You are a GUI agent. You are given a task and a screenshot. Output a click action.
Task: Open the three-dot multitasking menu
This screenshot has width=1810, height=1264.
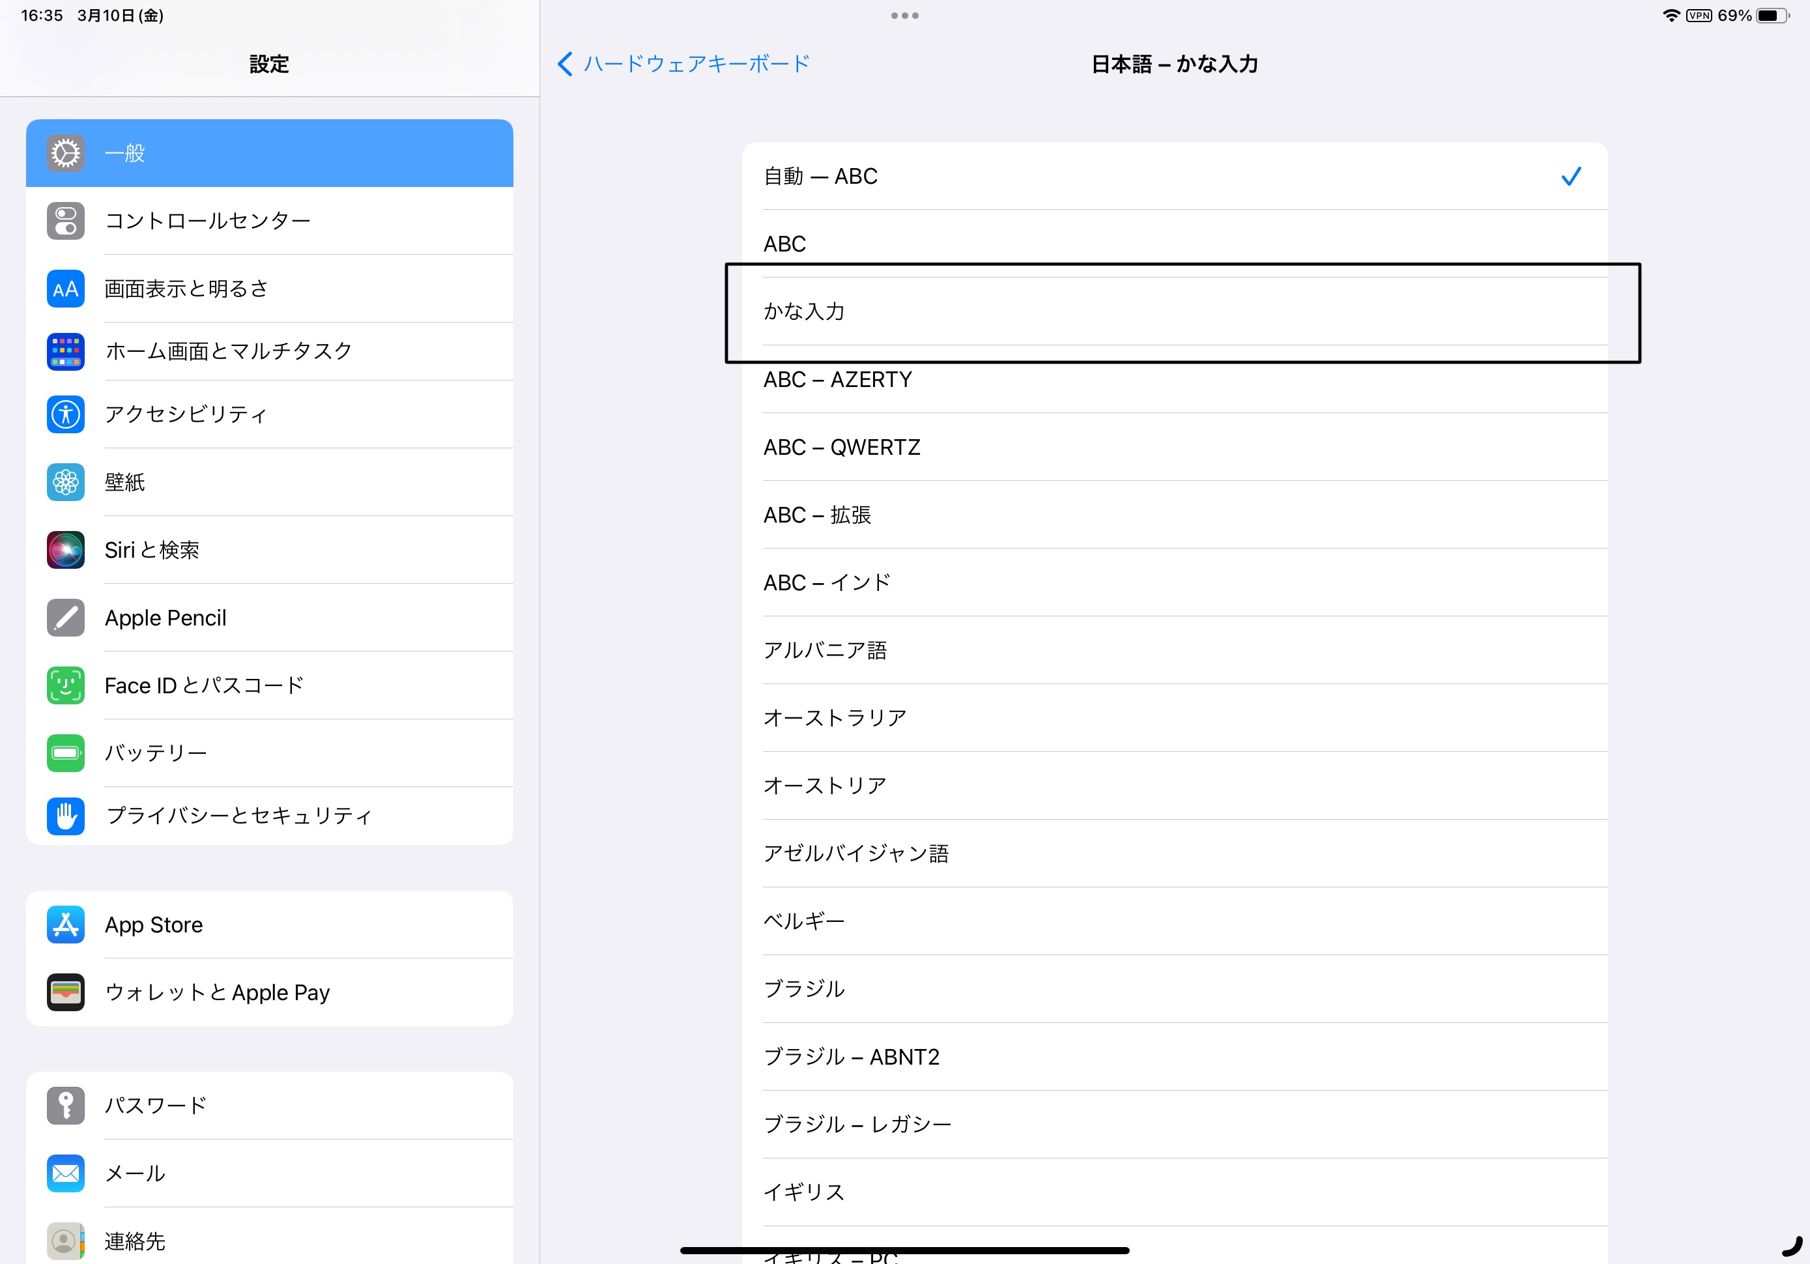[x=904, y=16]
